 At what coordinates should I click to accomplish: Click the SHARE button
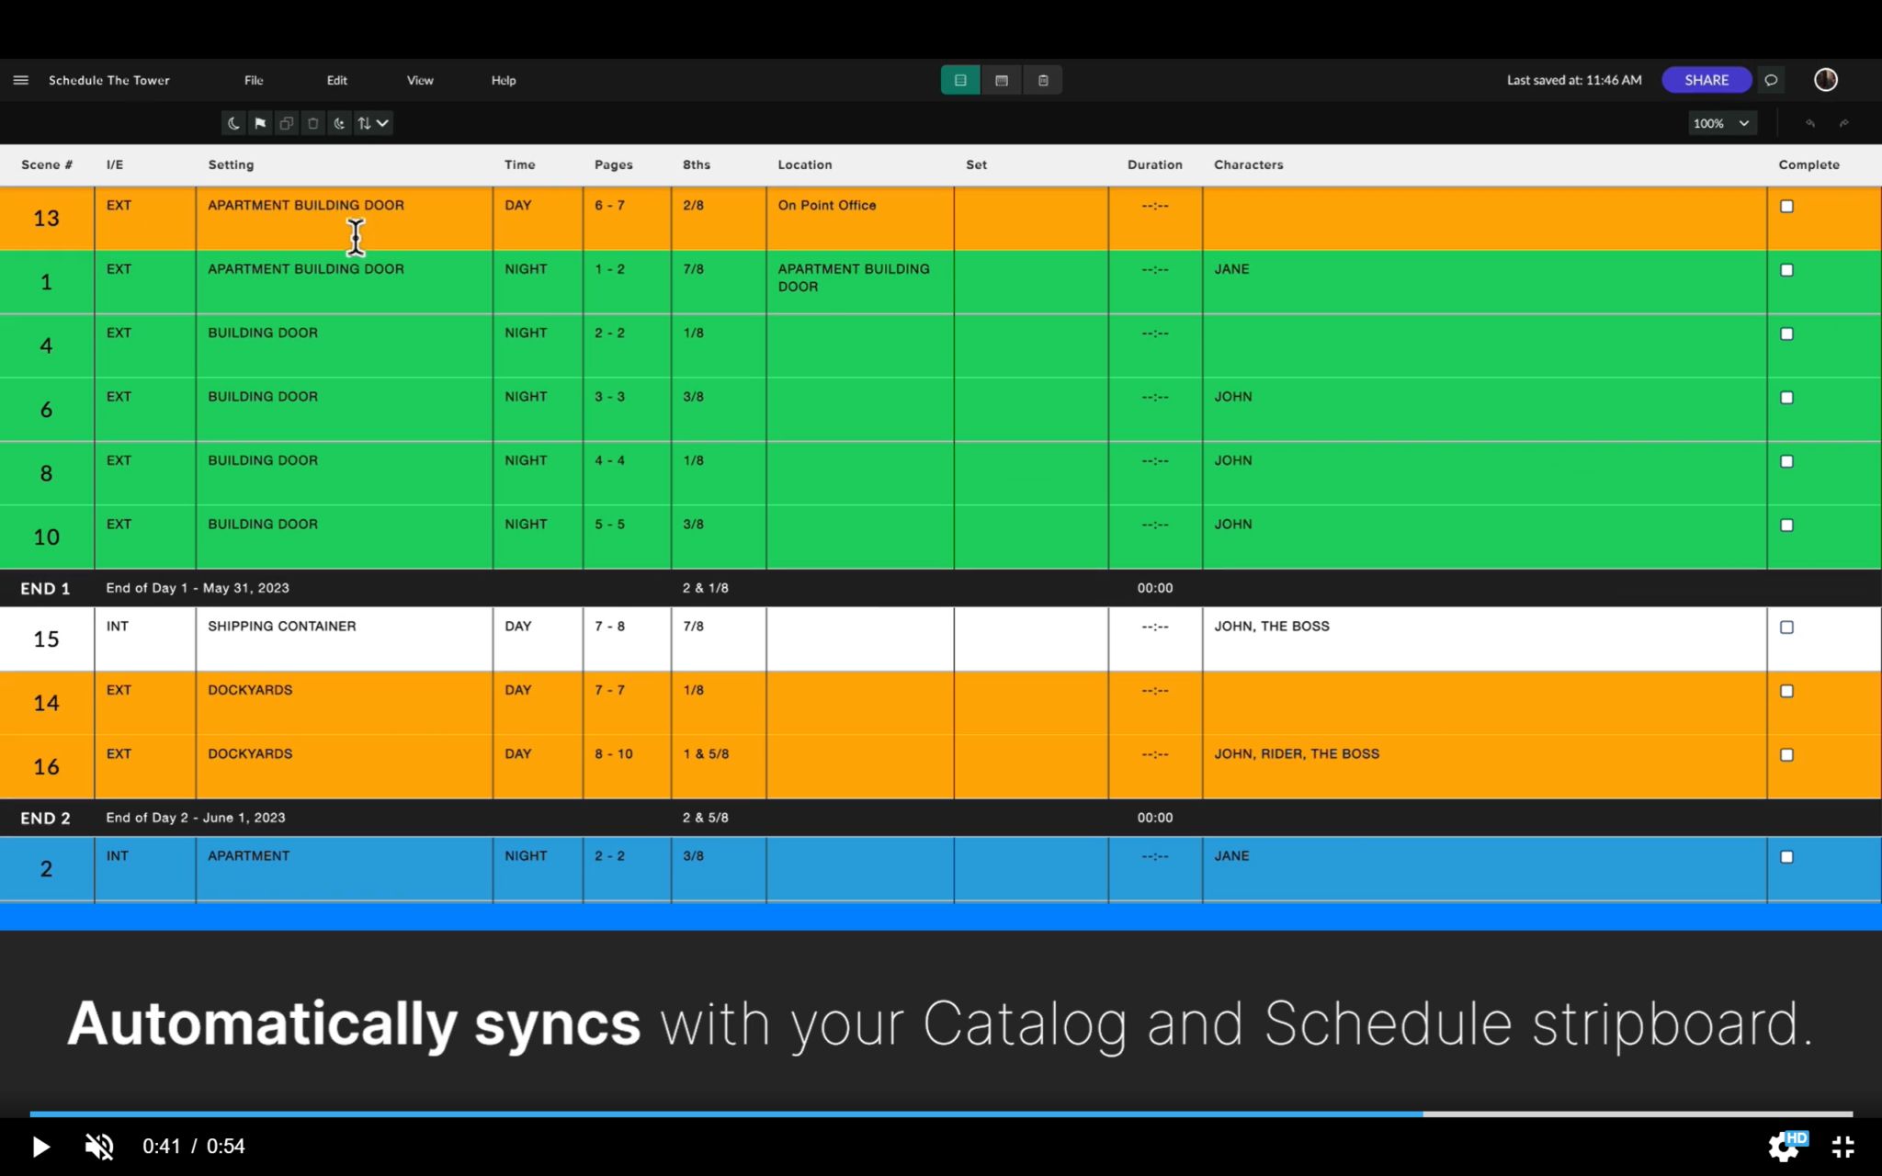tap(1706, 80)
